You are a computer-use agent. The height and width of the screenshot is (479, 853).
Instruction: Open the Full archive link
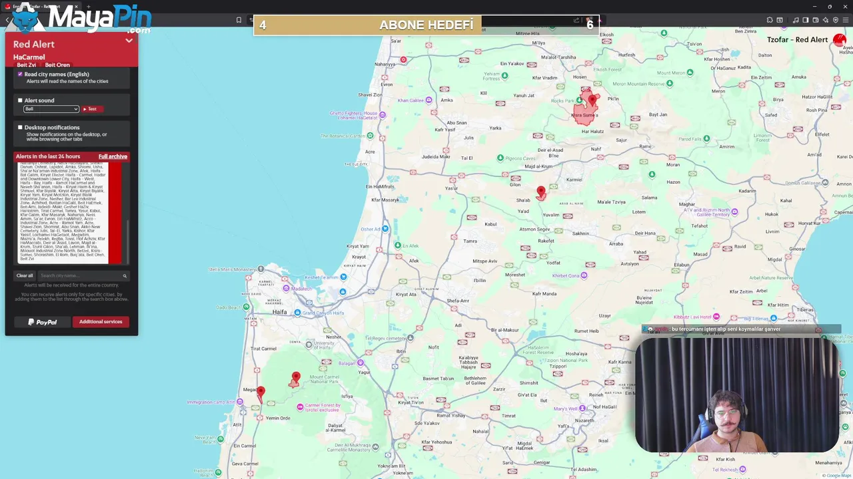(x=113, y=156)
